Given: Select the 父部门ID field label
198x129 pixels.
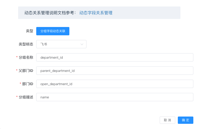Looking at the screenshot, I should [x=26, y=71].
